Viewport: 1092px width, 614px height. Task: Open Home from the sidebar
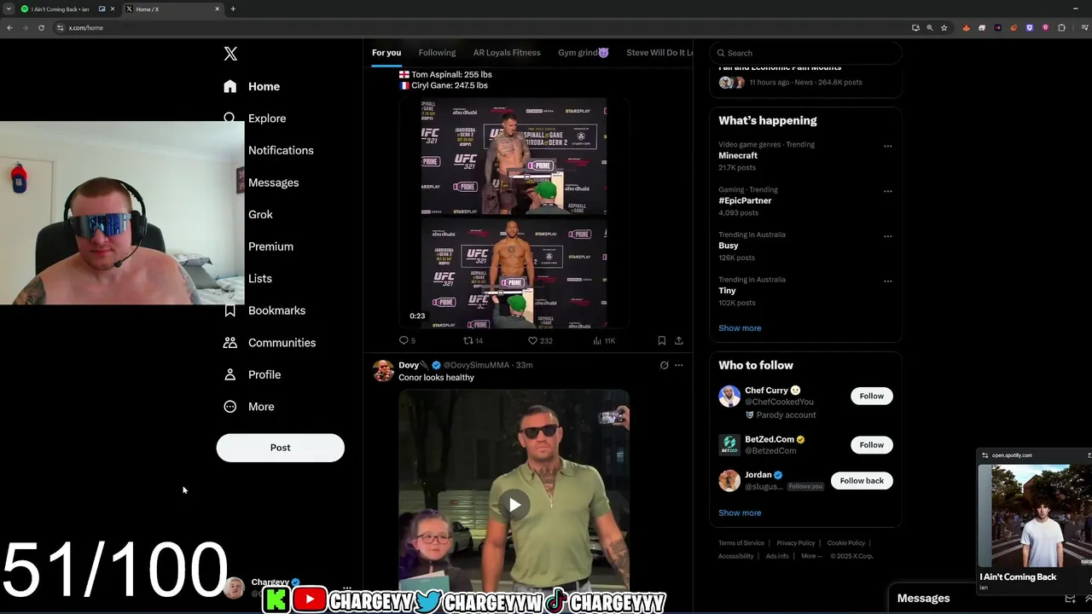pyautogui.click(x=253, y=86)
